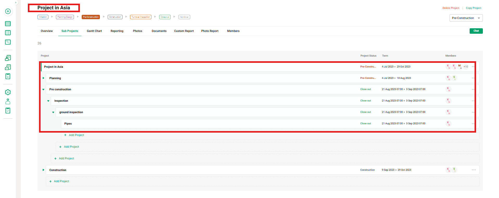The image size is (499, 198).
Task: Expand the sidebar with the top chevron
Action: tap(16, 3)
